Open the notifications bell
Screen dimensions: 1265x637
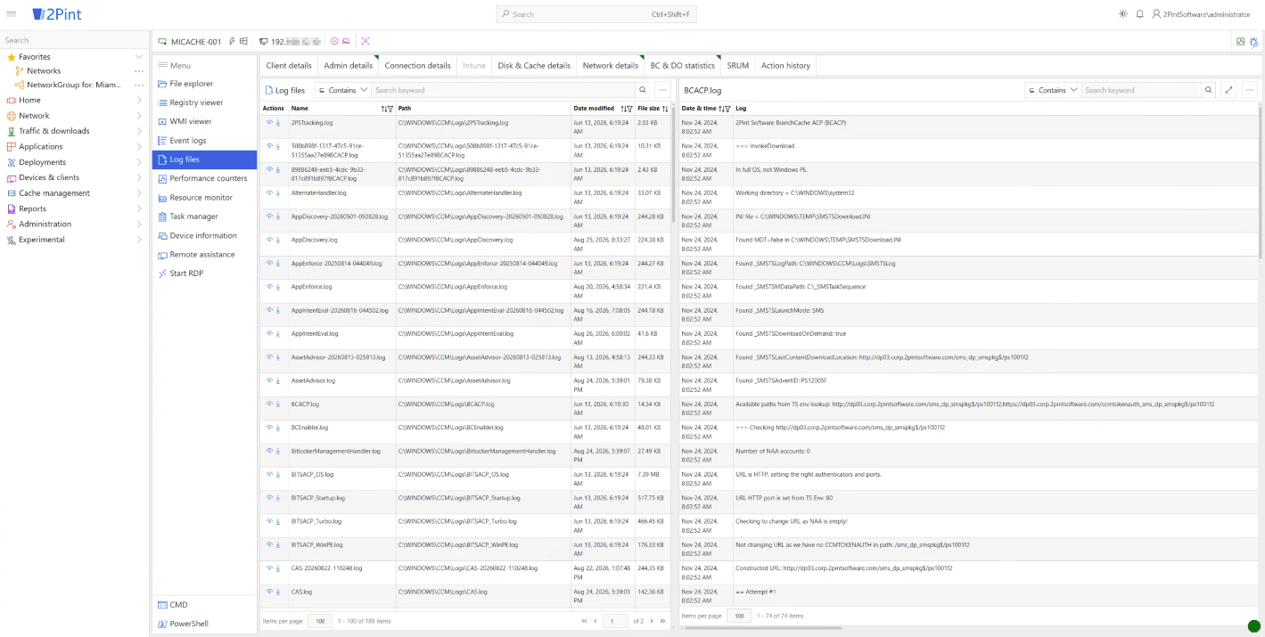[x=1139, y=14]
